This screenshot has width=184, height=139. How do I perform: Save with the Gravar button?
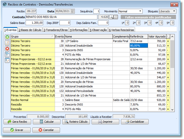[17, 130]
